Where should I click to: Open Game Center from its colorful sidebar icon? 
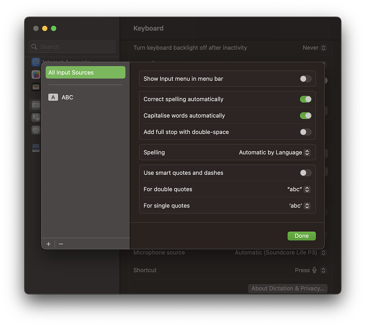click(36, 75)
